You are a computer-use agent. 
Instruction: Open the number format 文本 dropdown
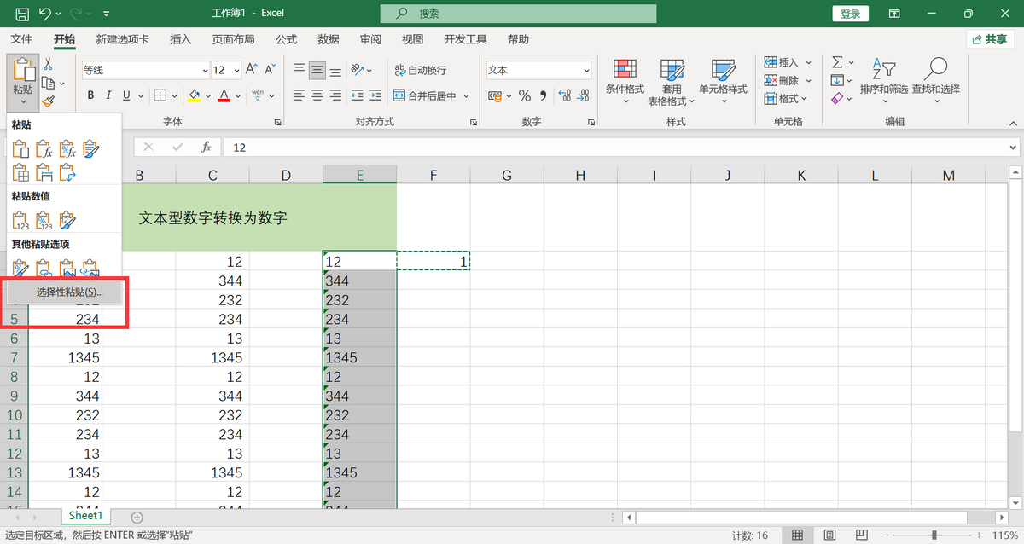tap(586, 71)
